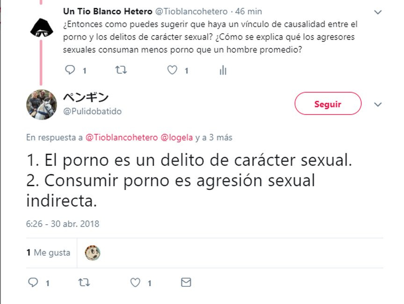The height and width of the screenshot is (304, 404).
Task: Like the tweet from Un Tio Blanco Hetero
Action: click(x=172, y=70)
